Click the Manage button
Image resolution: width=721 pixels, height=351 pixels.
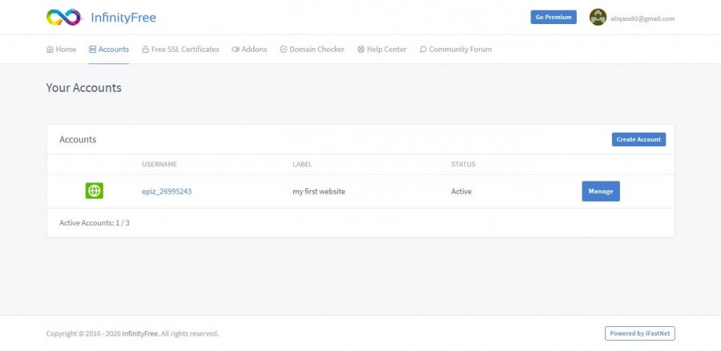[x=601, y=191]
